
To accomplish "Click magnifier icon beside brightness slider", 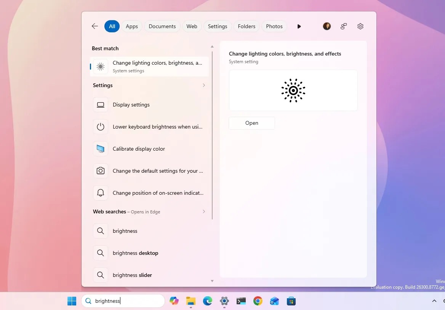I will coord(101,275).
